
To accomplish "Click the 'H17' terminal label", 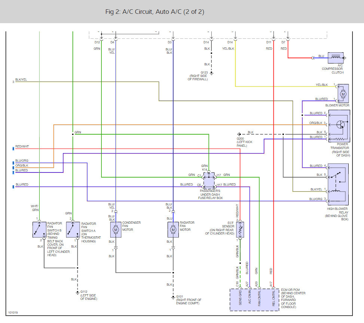I will coord(219,185).
